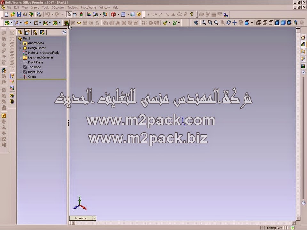The height and width of the screenshot is (230, 307).
Task: Expand the Design Binder tree node
Action: pyautogui.click(x=20, y=48)
